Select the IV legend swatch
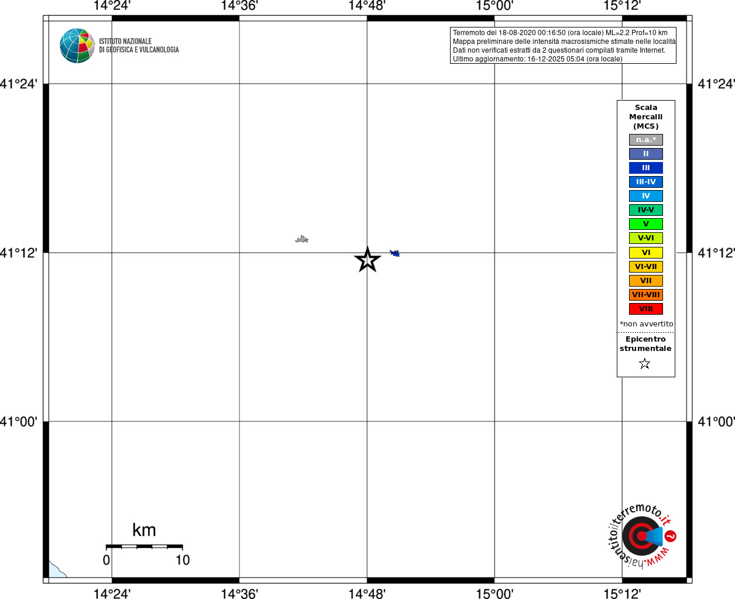 (646, 196)
